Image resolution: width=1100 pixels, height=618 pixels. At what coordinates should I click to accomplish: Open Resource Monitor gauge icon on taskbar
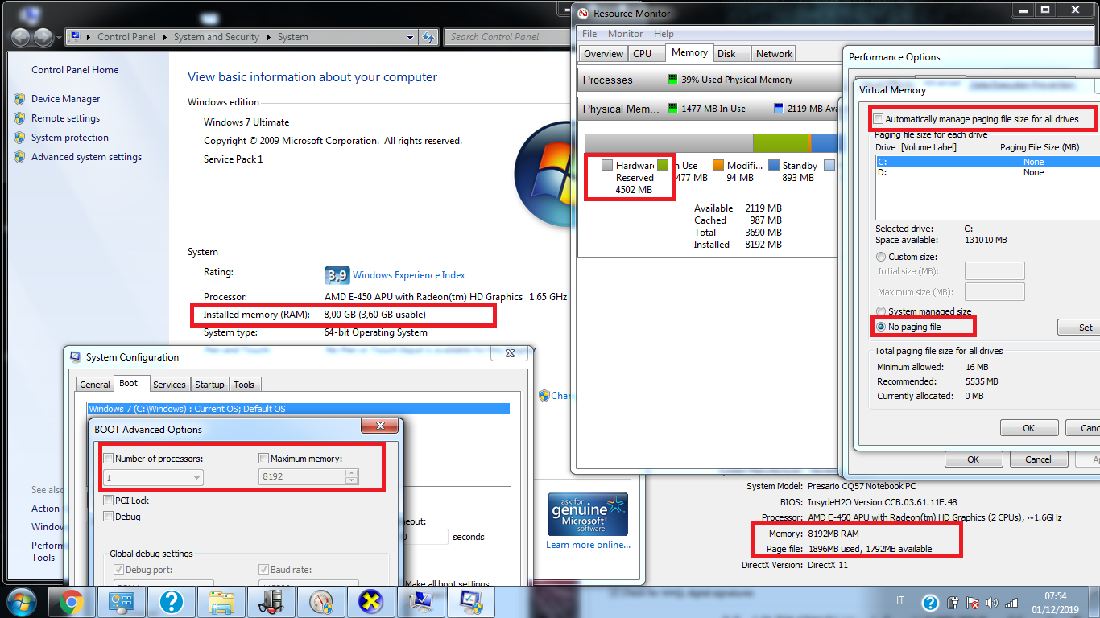[x=320, y=602]
